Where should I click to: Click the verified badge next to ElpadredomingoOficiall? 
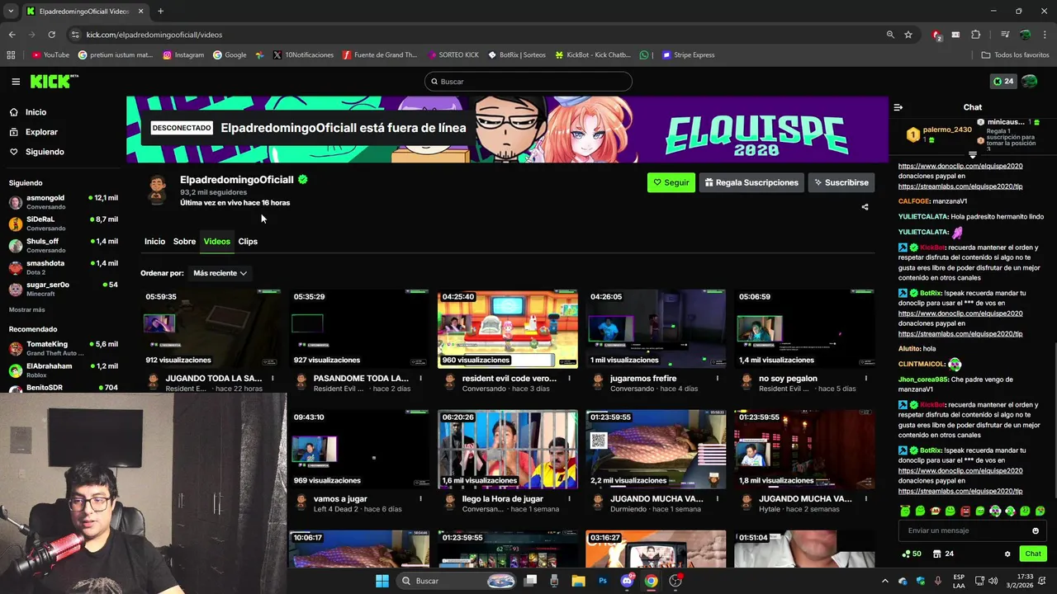pyautogui.click(x=303, y=179)
